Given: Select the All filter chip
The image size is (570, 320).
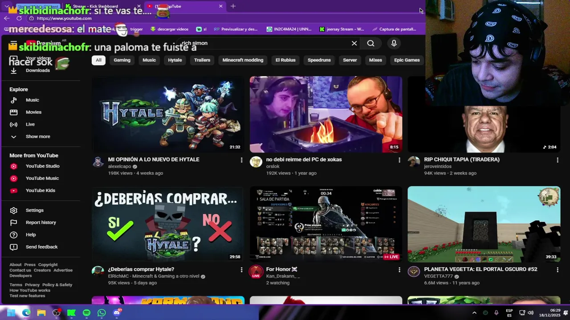Looking at the screenshot, I should click(98, 60).
